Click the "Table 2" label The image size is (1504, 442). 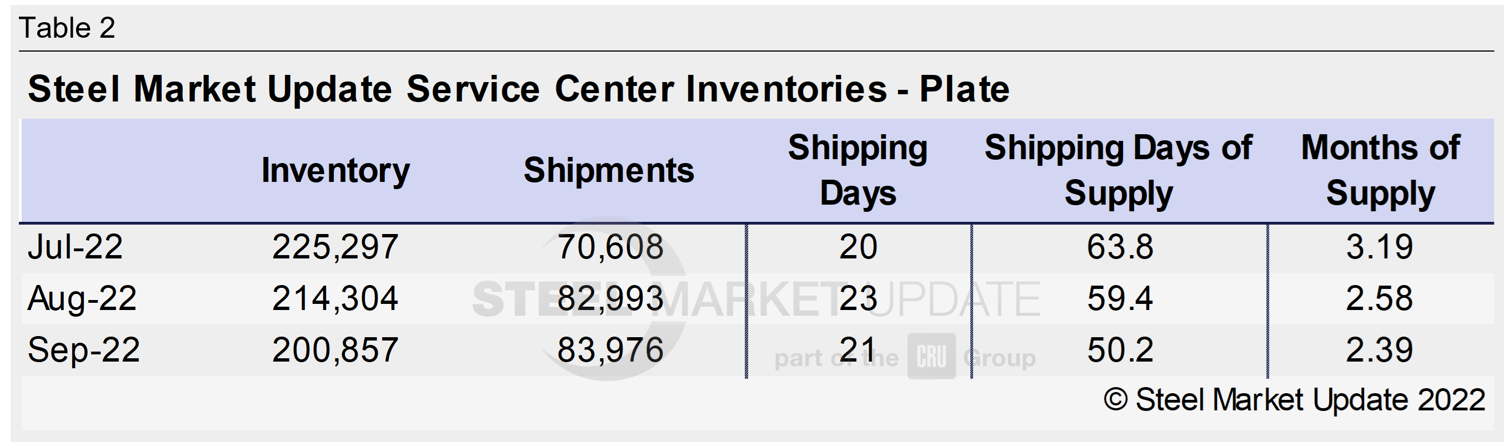[67, 28]
